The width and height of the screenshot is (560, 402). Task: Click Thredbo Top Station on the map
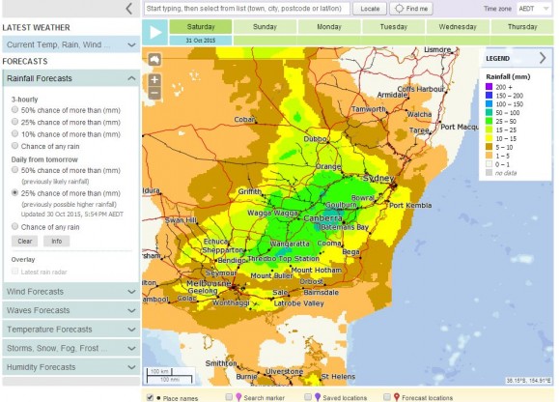(283, 258)
